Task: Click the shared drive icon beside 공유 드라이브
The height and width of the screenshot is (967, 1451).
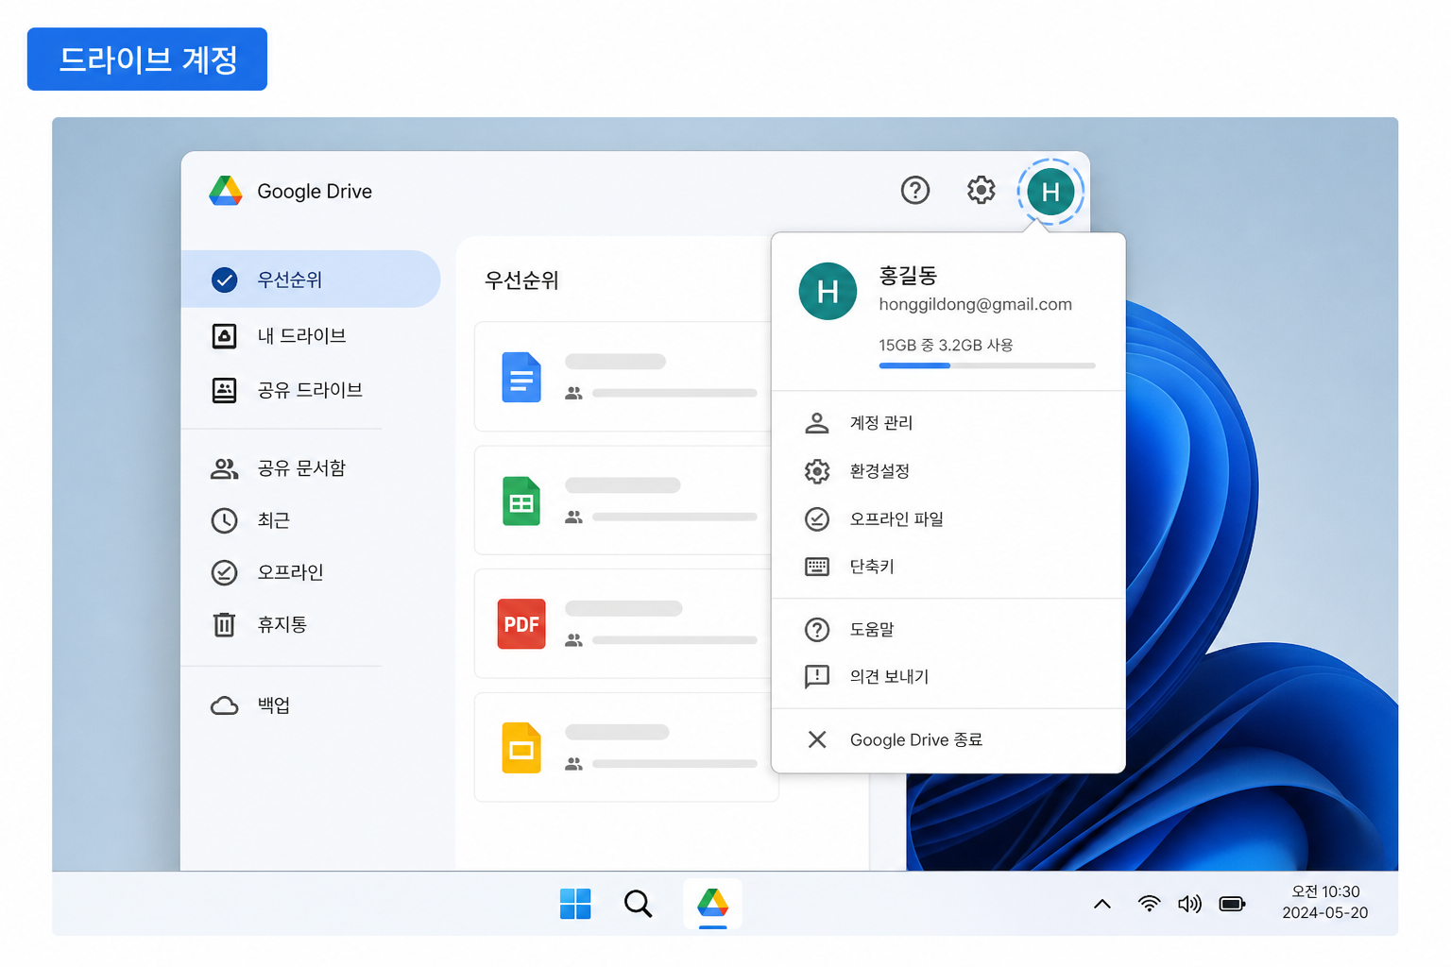Action: (224, 391)
